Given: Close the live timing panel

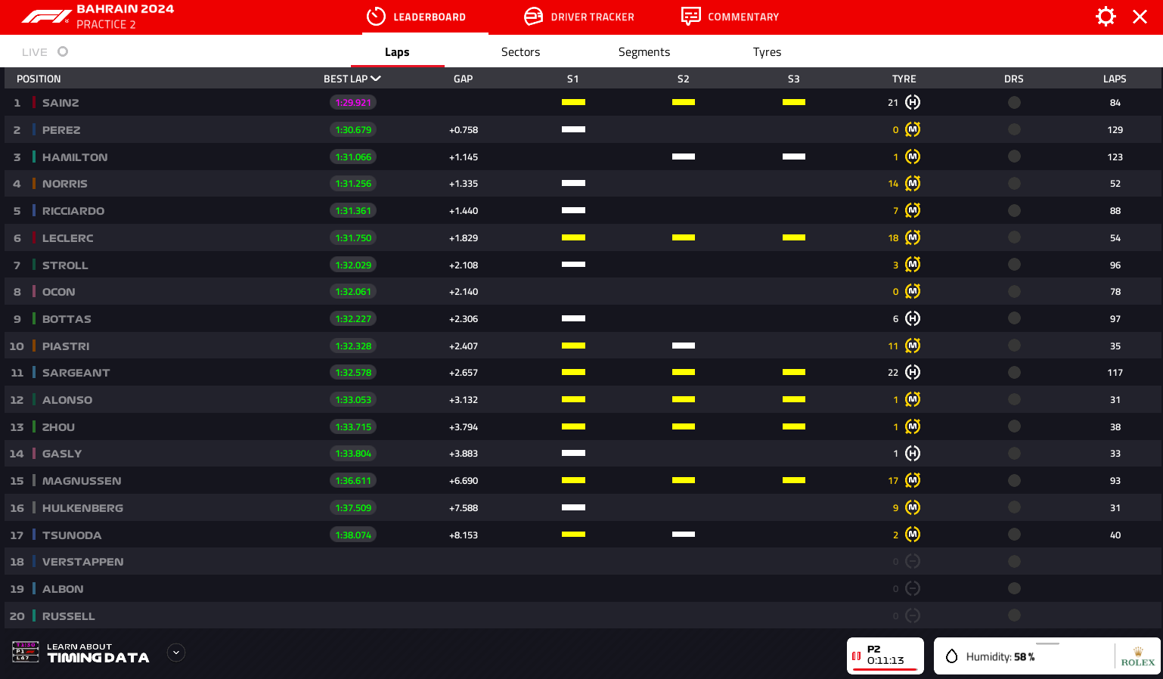Looking at the screenshot, I should click(1140, 17).
